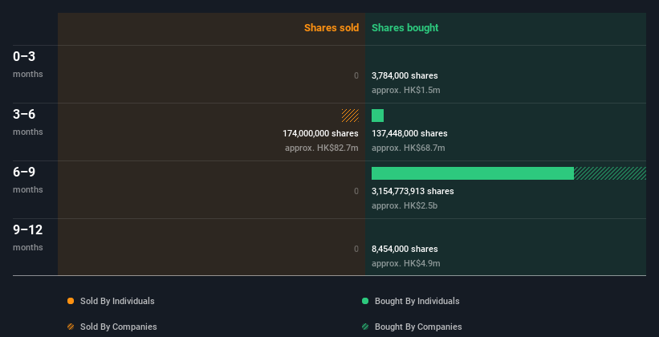Click the 174,000,000 shares sold value
The image size is (659, 337).
320,134
